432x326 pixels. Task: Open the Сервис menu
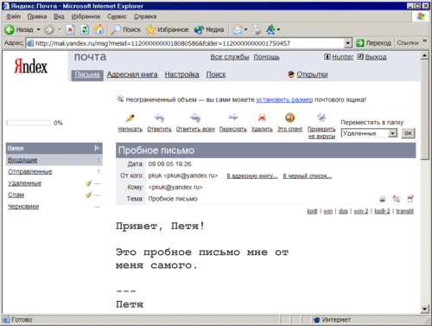[117, 16]
